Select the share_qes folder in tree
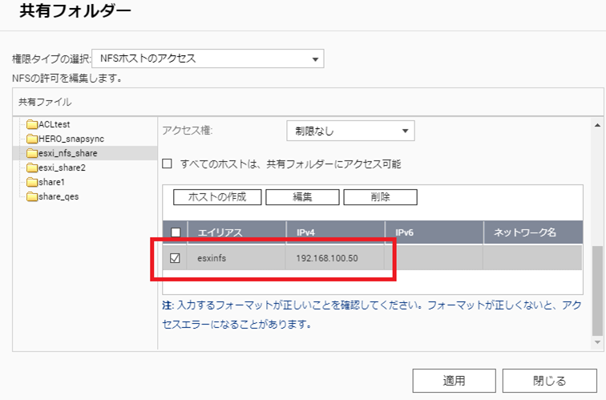Image resolution: width=606 pixels, height=400 pixels. (59, 196)
